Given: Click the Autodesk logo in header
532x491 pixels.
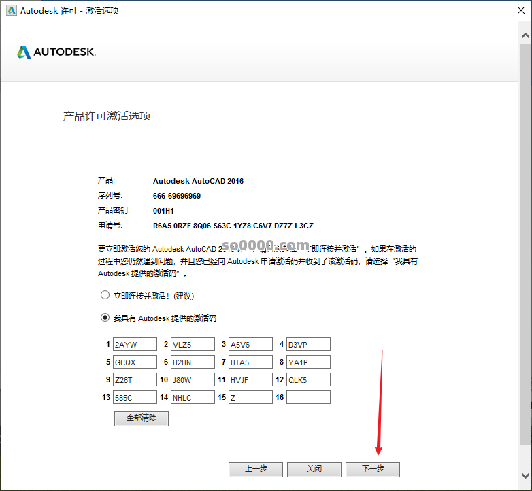Looking at the screenshot, I should 56,52.
